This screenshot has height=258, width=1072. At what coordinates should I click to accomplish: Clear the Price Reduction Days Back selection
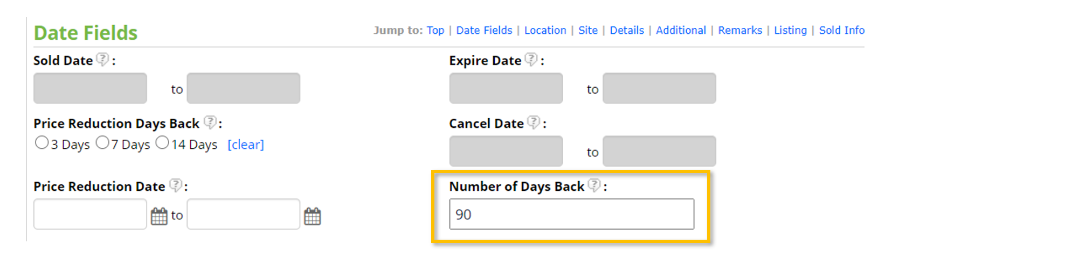tap(246, 145)
